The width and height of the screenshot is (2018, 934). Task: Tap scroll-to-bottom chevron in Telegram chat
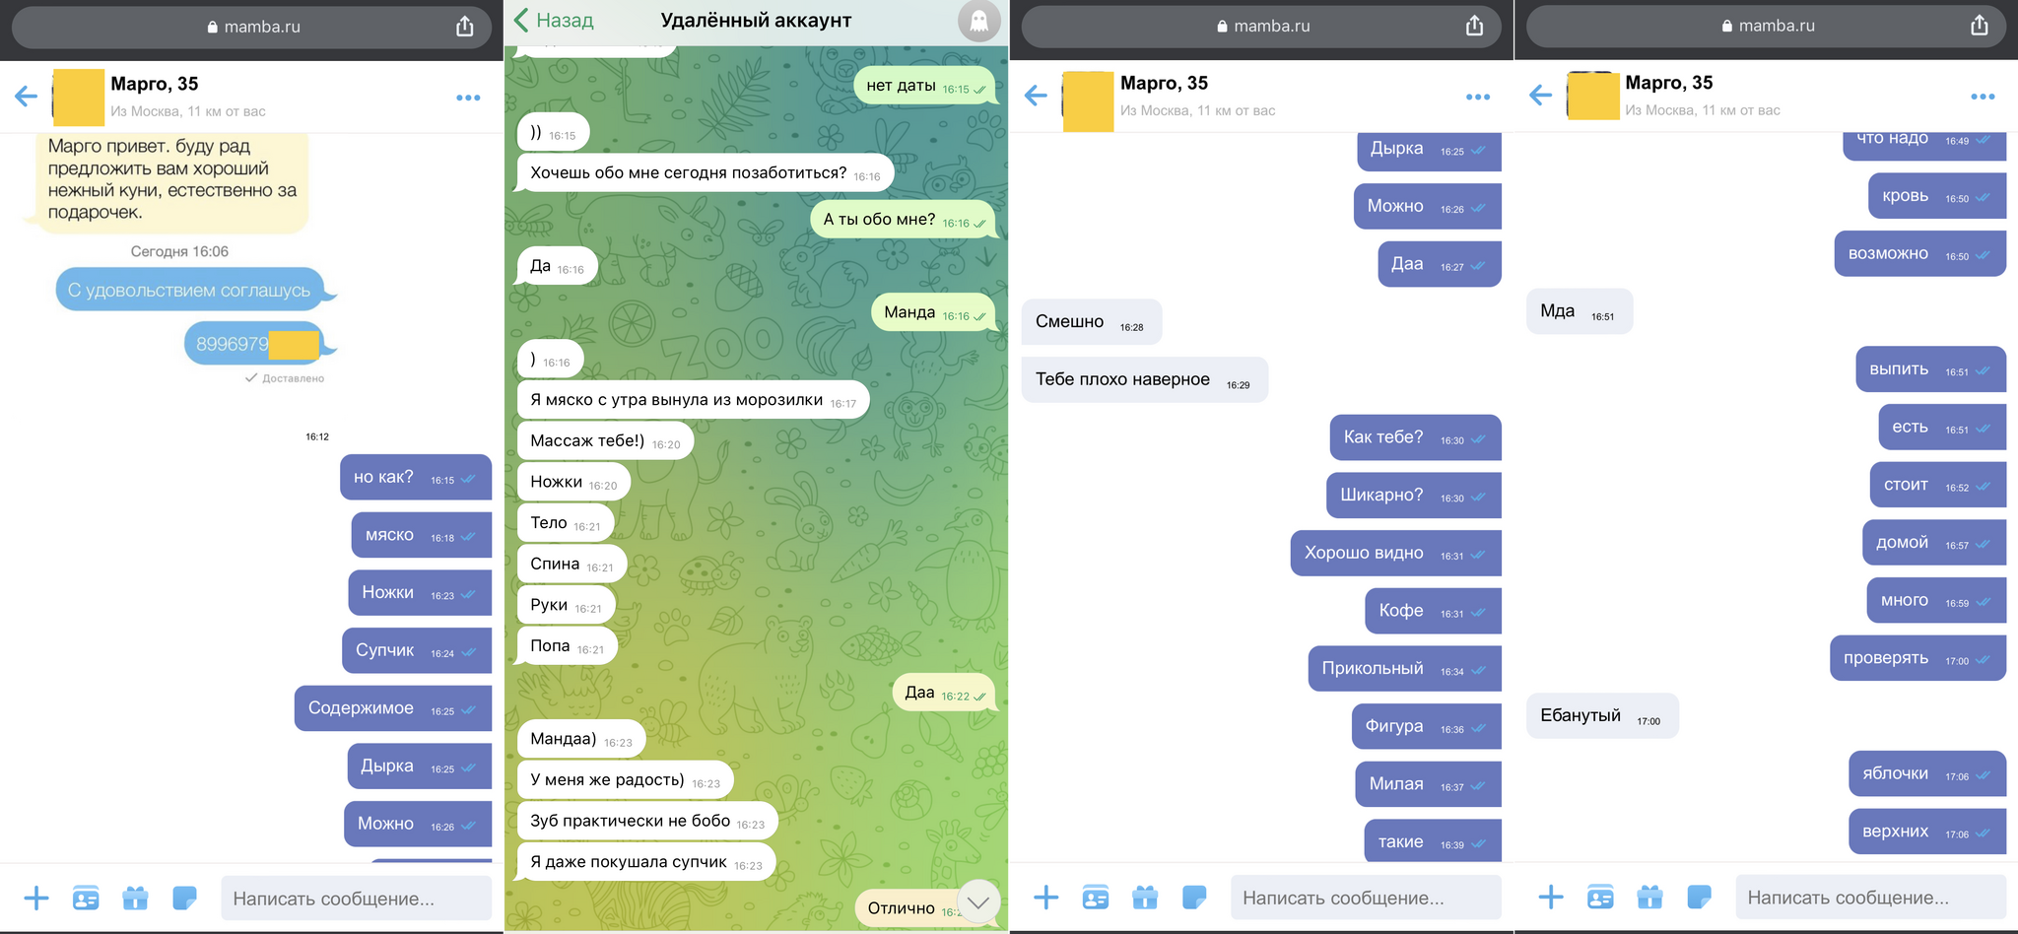(978, 901)
